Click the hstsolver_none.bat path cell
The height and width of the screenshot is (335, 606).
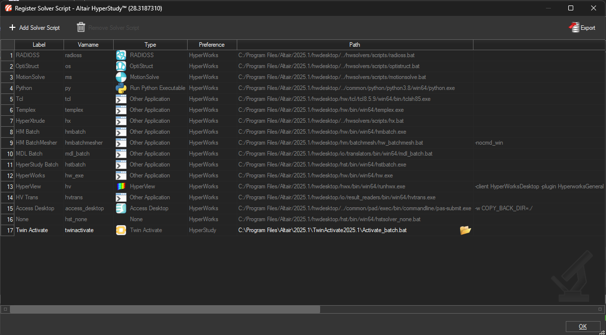[x=355, y=219]
